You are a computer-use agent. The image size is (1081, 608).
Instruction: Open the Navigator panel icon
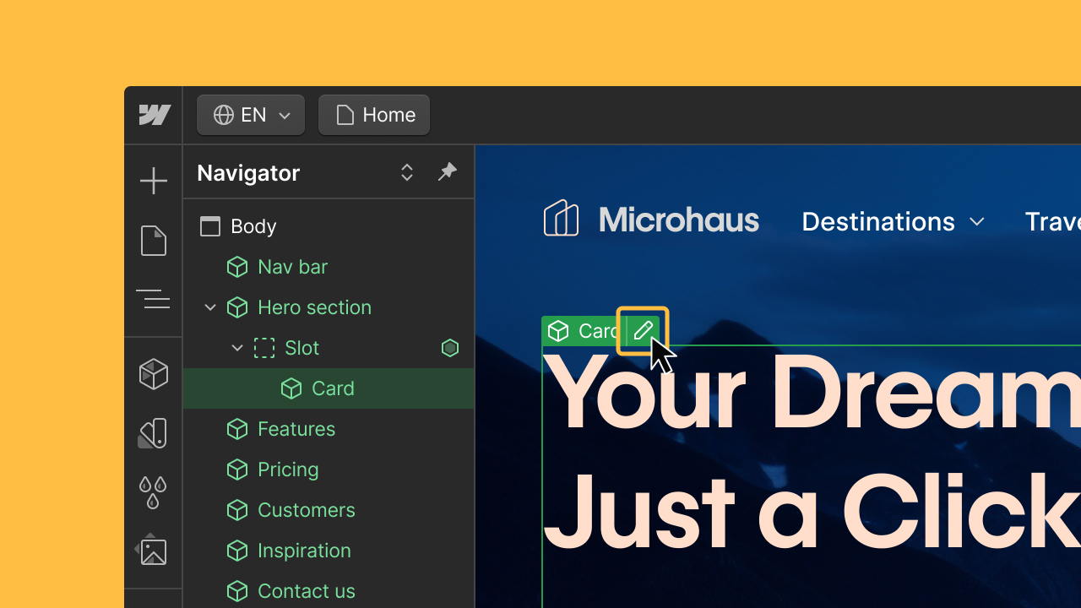click(154, 299)
